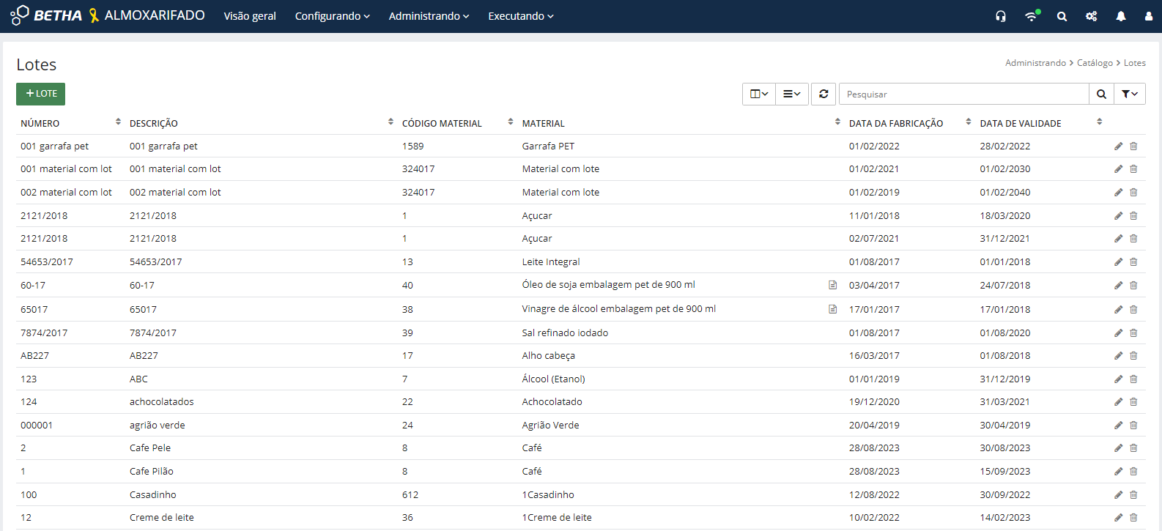This screenshot has width=1162, height=531.
Task: Click the Achocolatado material cell
Action: click(x=552, y=402)
